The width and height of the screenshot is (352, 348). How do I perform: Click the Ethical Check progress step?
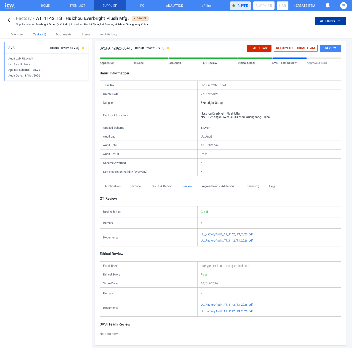tap(246, 63)
